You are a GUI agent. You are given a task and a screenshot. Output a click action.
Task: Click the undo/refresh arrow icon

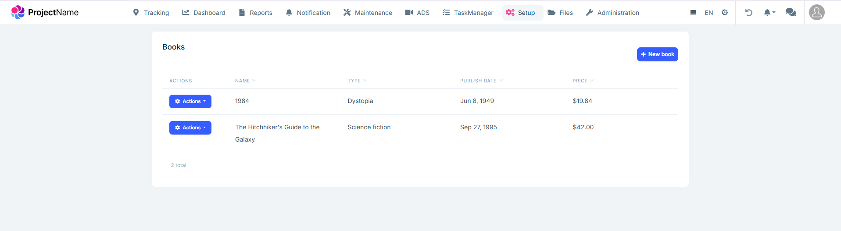[x=748, y=13]
